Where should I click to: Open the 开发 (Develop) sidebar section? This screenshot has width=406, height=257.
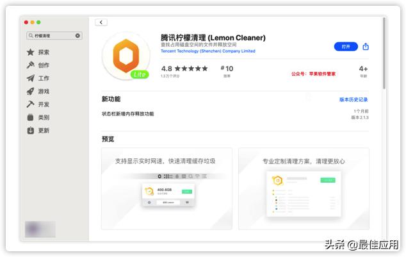tap(38, 104)
